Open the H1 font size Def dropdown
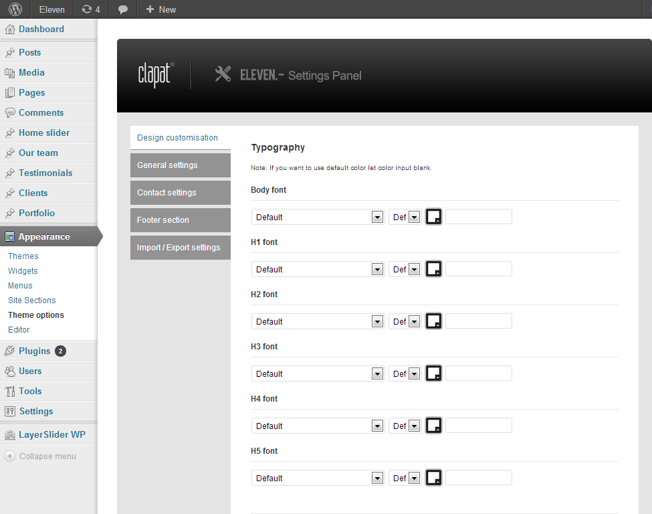Screen dimensions: 652x514 click(x=405, y=269)
